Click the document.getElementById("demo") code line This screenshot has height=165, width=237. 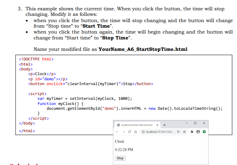(134, 109)
